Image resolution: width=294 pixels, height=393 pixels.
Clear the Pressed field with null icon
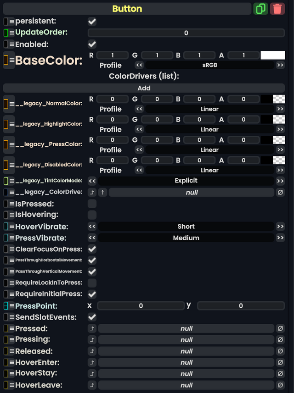click(280, 328)
